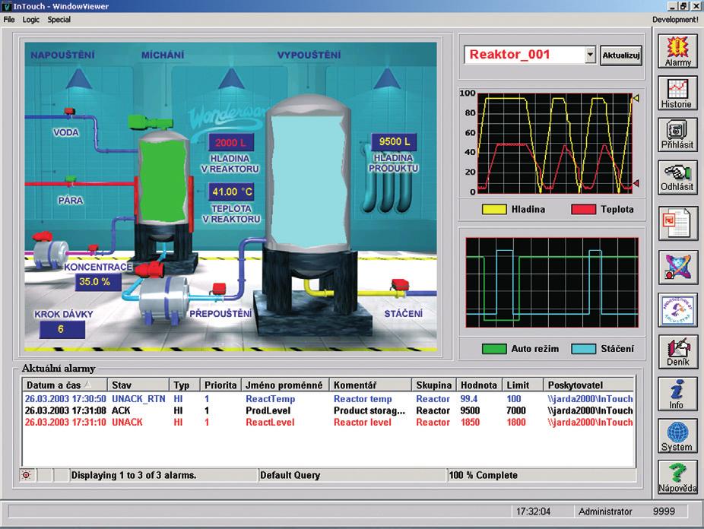The image size is (704, 529).
Task: Click the Auto režim/Stáčení trend chart
Action: [x=552, y=283]
